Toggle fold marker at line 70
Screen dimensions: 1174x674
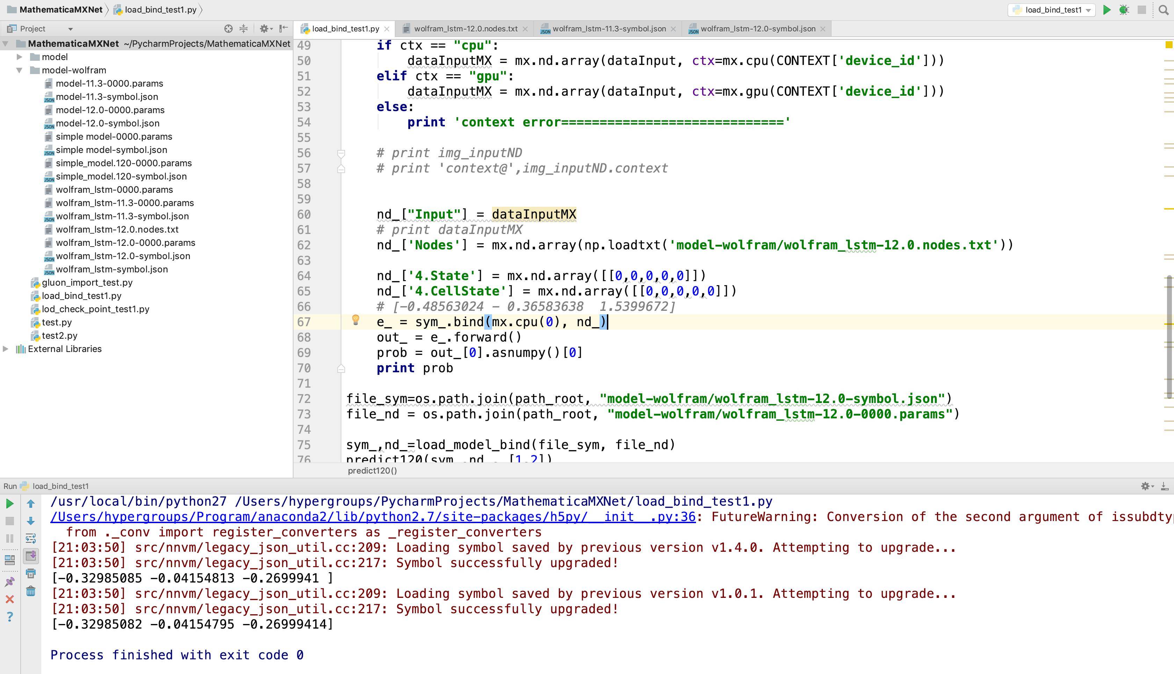click(x=341, y=368)
